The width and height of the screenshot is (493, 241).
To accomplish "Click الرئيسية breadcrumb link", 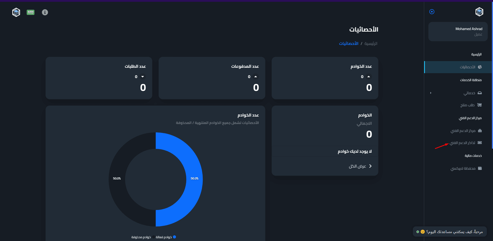I will coord(371,44).
